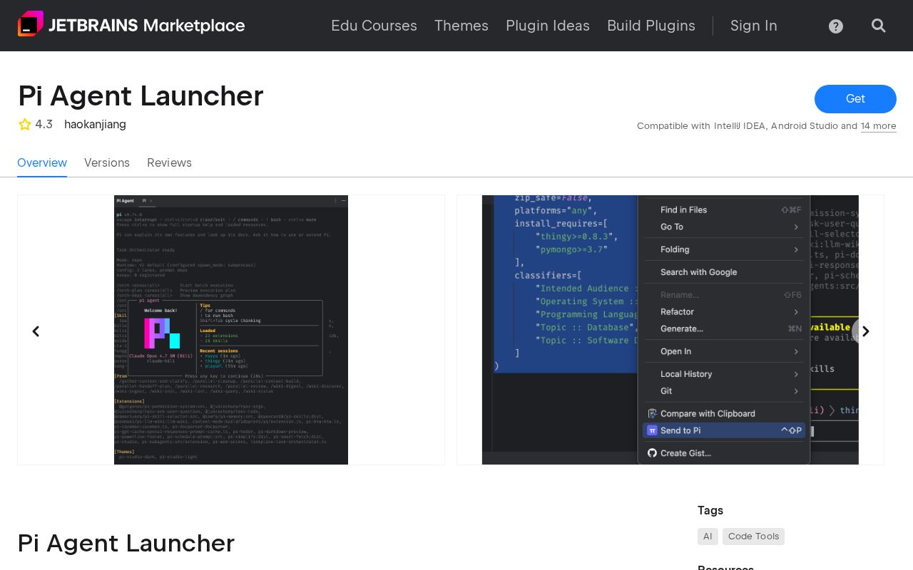Screen dimensions: 913x570
Task: Open Edu Courses in the navigation
Action: 374,26
